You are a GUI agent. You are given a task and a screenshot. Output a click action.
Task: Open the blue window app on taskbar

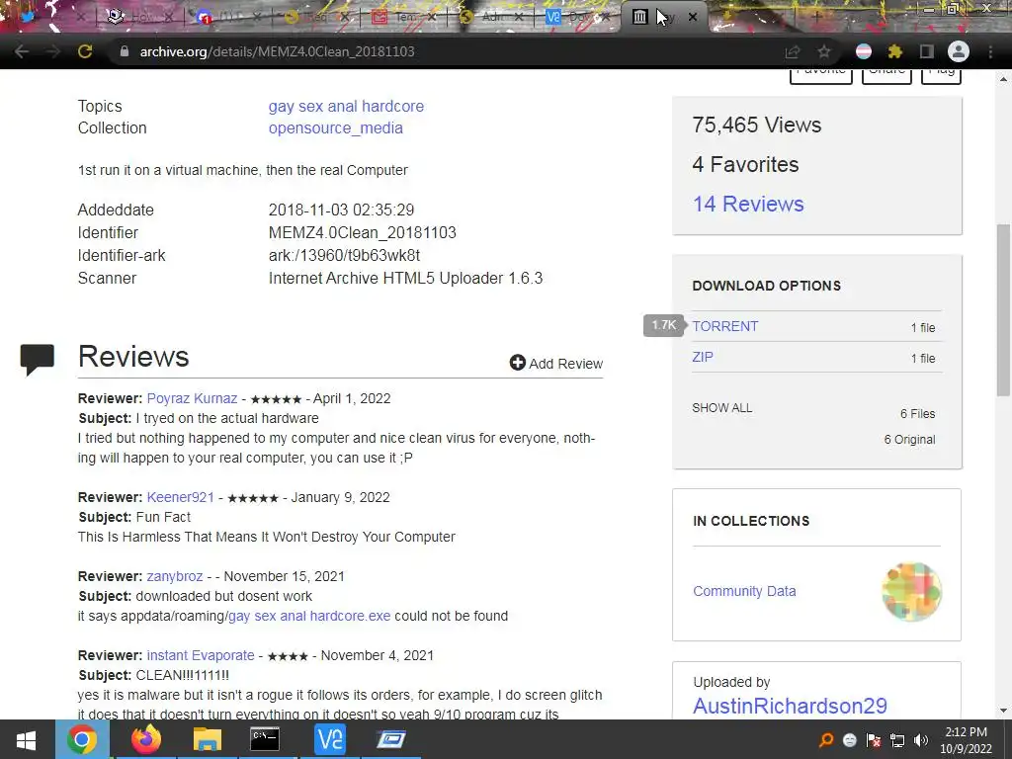[390, 739]
